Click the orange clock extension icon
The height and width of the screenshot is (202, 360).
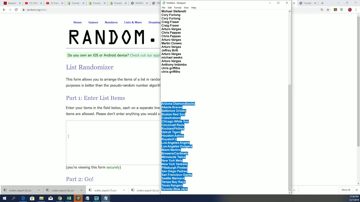click(x=335, y=10)
